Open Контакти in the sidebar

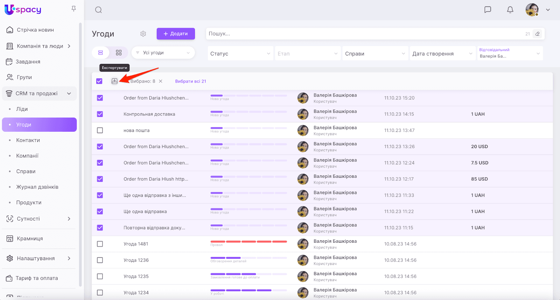28,140
